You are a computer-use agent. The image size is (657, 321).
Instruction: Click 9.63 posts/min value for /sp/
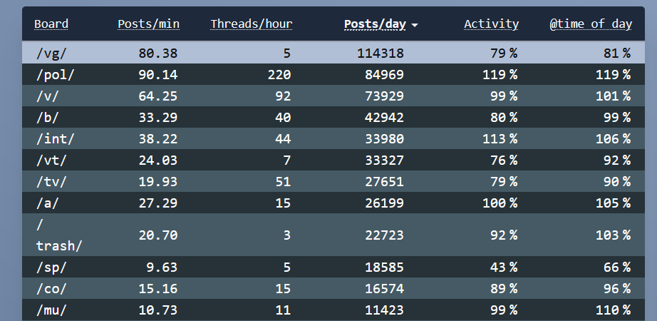pos(162,267)
